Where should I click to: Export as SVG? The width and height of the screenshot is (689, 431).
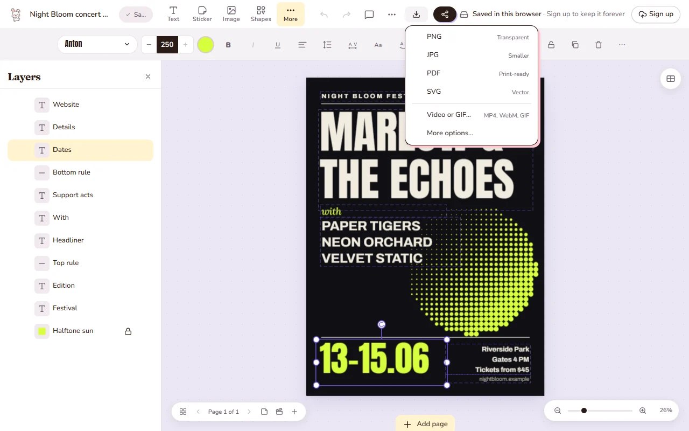pyautogui.click(x=472, y=92)
